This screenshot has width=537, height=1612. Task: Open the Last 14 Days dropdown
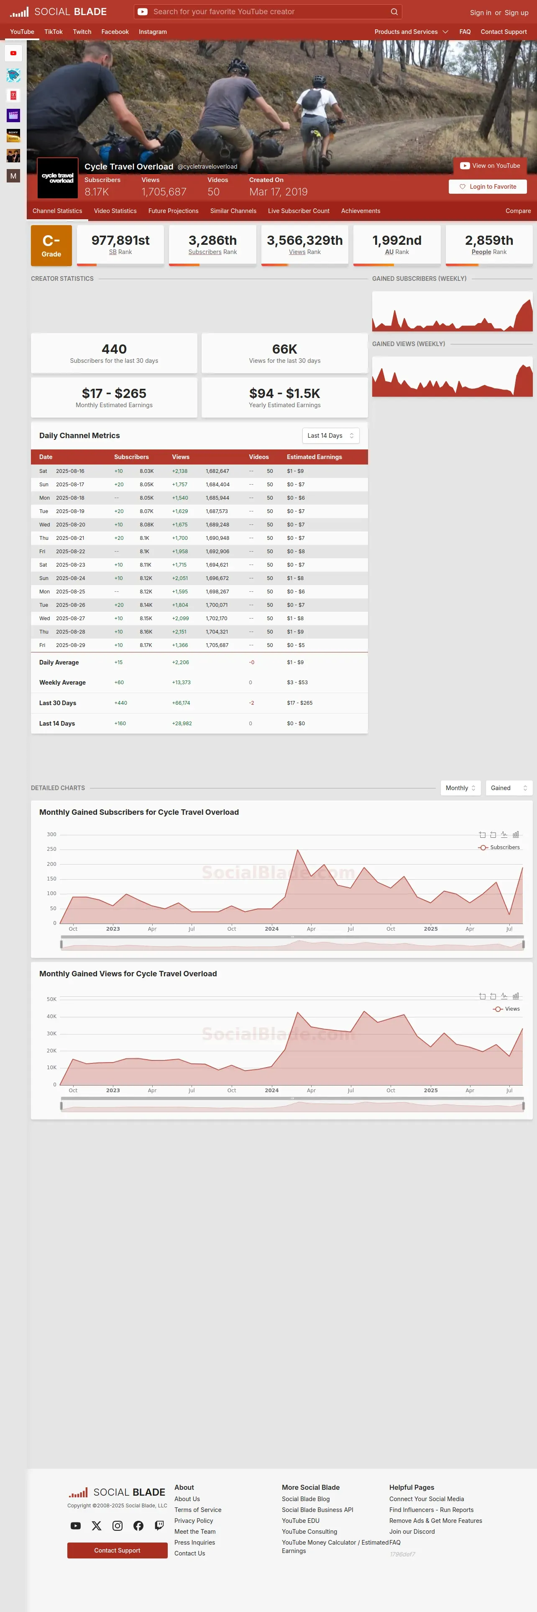331,436
